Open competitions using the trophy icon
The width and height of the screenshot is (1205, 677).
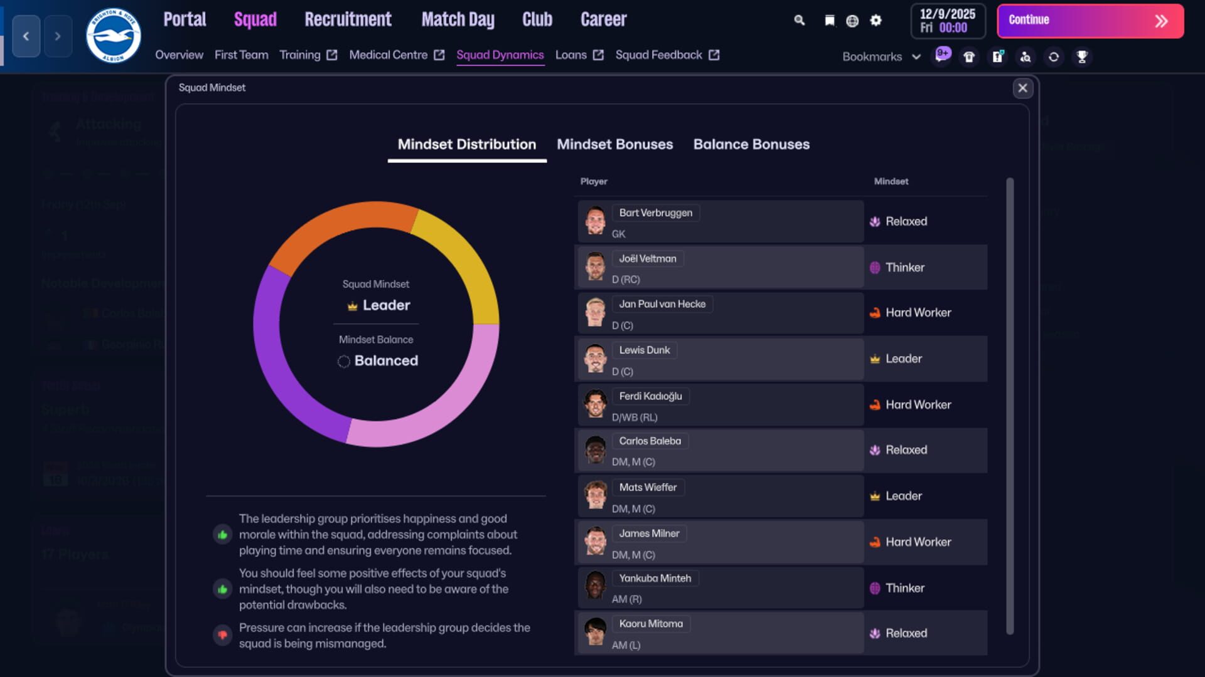(1082, 56)
